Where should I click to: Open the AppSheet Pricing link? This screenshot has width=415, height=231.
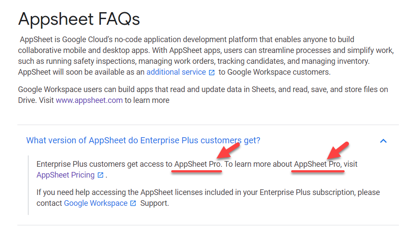coord(65,175)
